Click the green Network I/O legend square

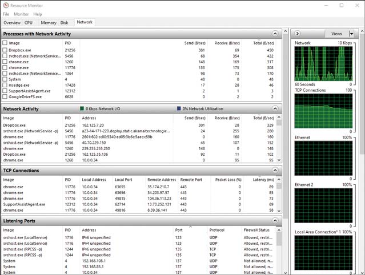(82, 108)
